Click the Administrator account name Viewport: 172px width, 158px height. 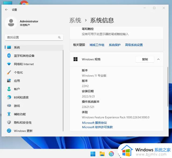pyautogui.click(x=29, y=21)
